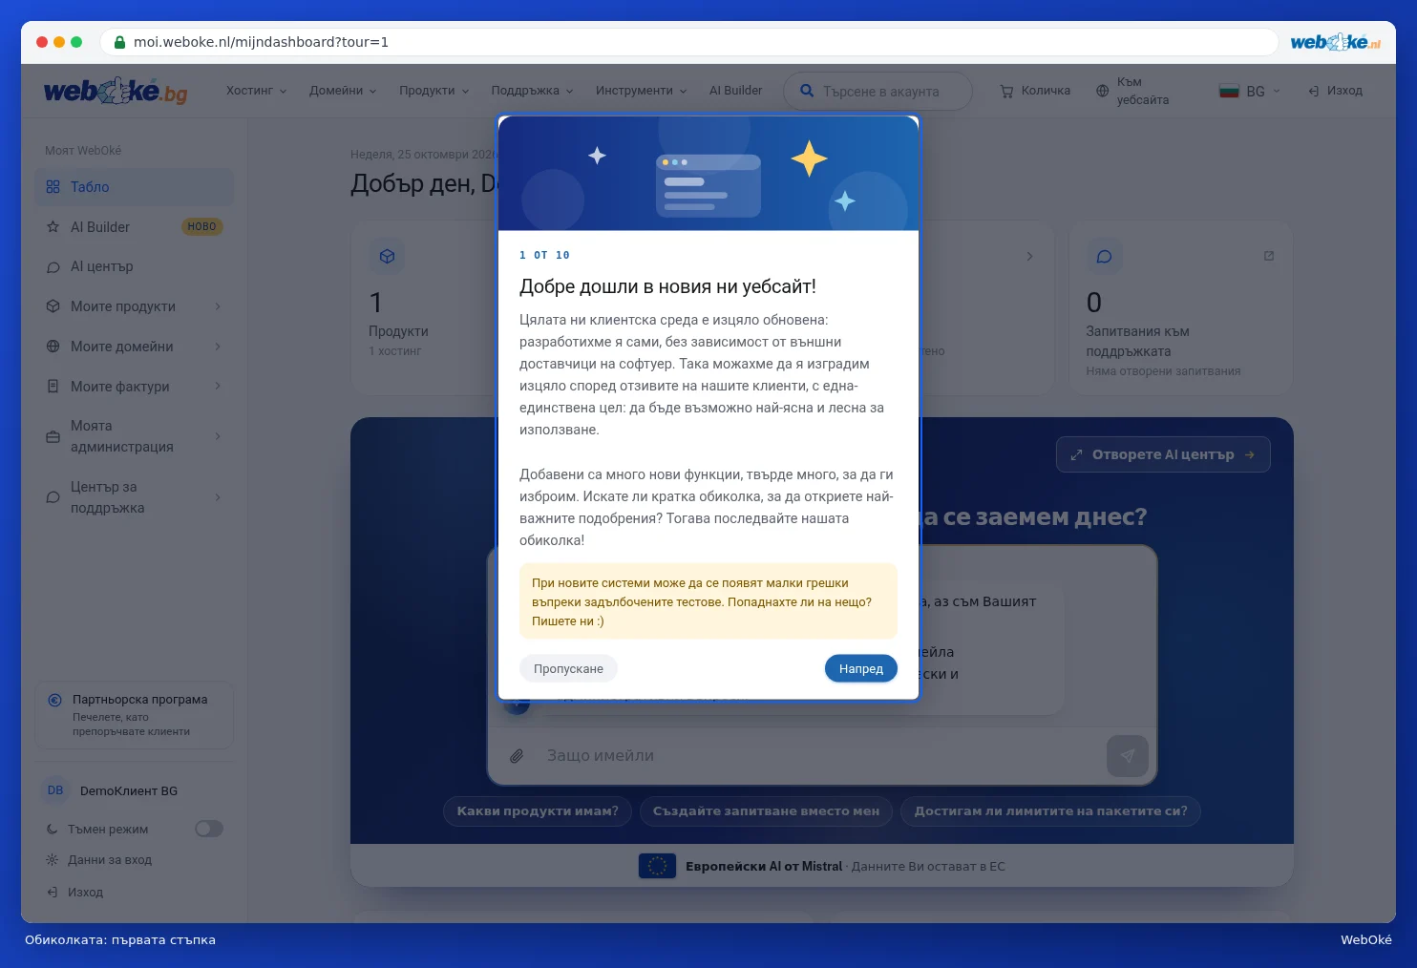Click the Моите продукти box icon
The height and width of the screenshot is (968, 1417).
tap(53, 306)
